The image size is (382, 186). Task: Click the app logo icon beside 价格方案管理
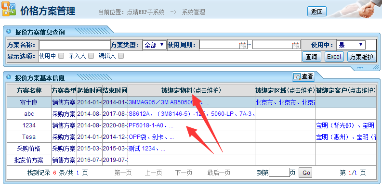coord(9,9)
